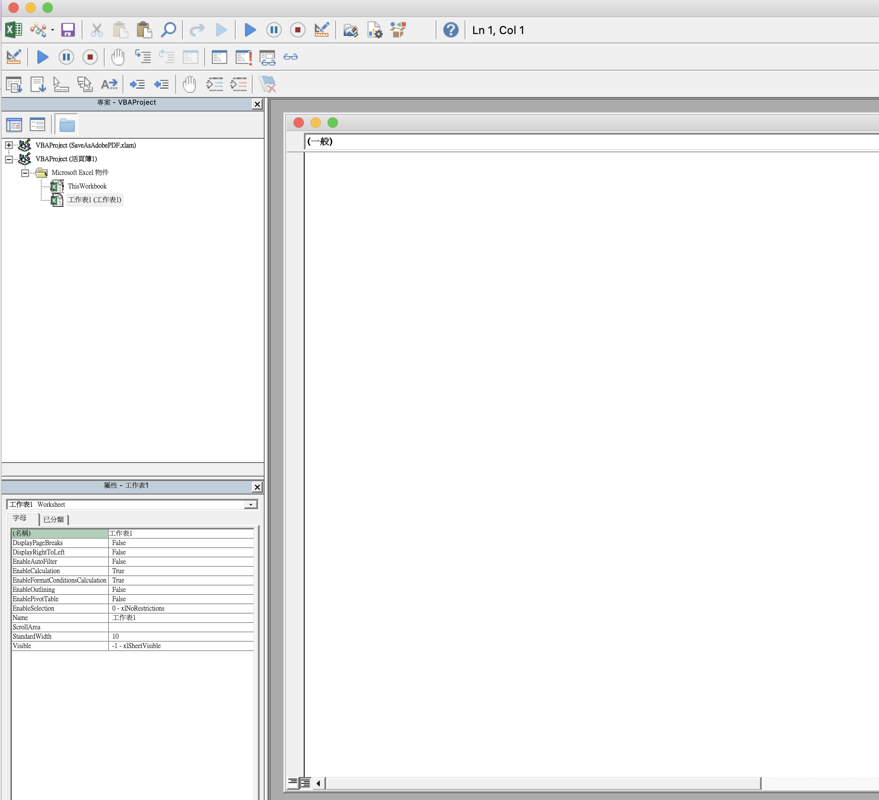Viewport: 879px width, 800px height.
Task: Run macro using blue play button
Action: 250,30
